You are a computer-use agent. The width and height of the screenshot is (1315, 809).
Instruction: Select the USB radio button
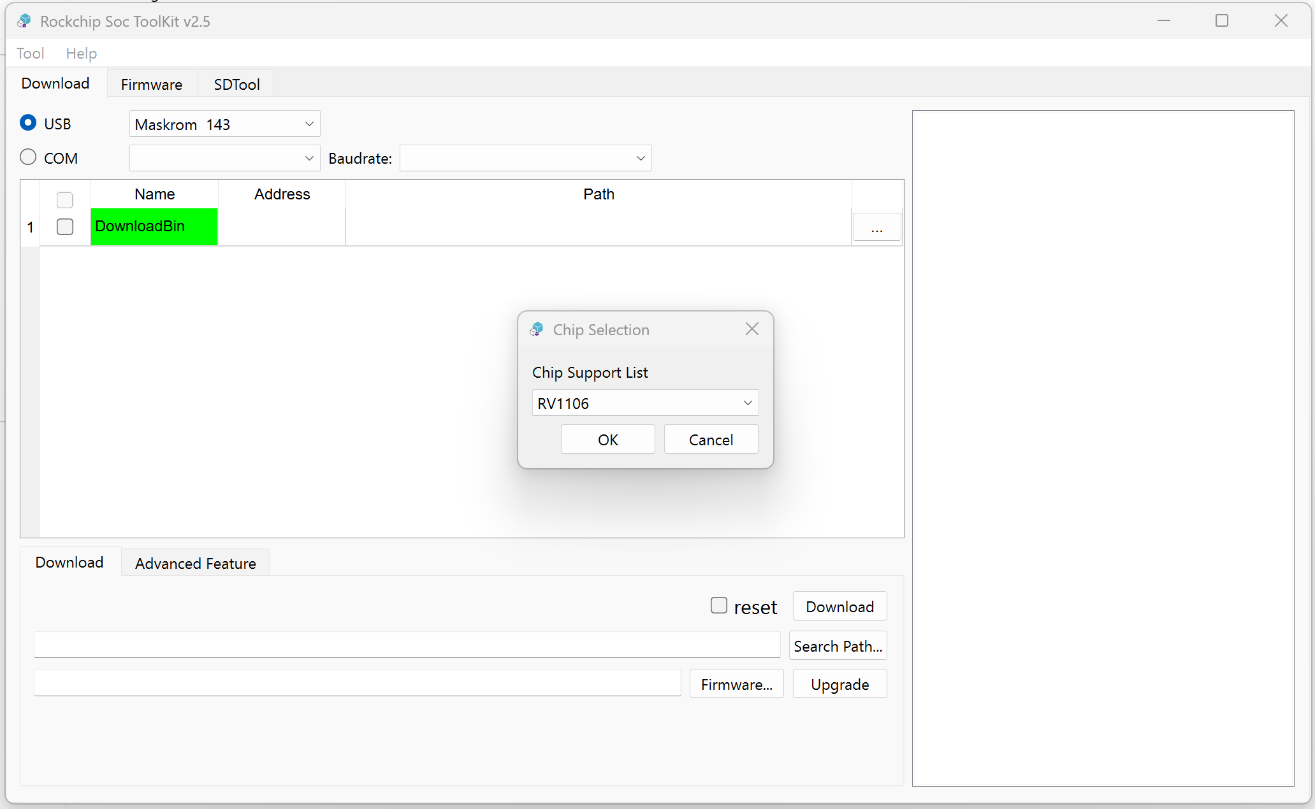(x=28, y=122)
